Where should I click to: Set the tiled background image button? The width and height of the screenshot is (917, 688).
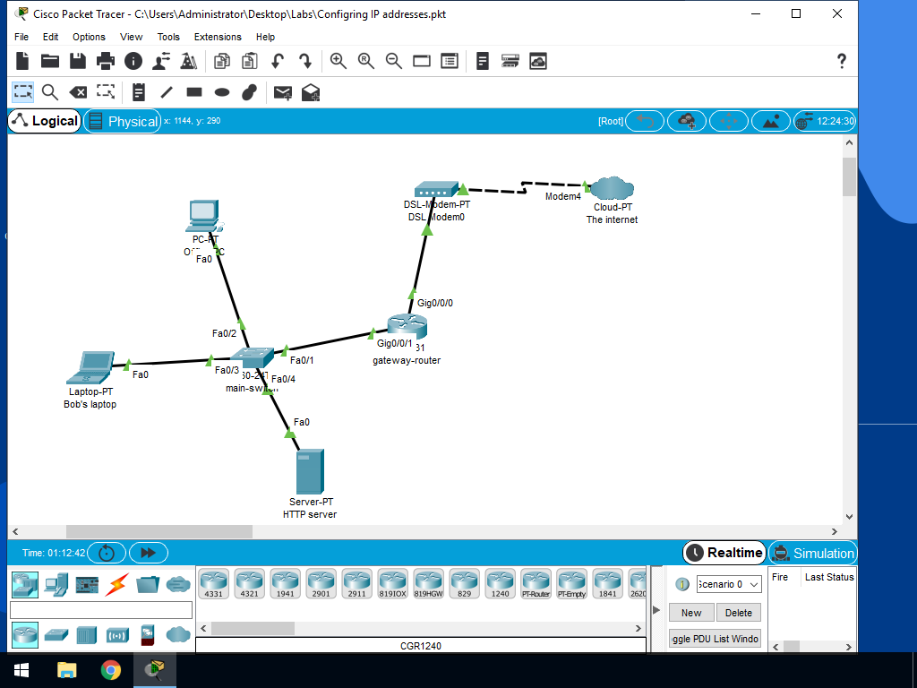[x=771, y=121]
